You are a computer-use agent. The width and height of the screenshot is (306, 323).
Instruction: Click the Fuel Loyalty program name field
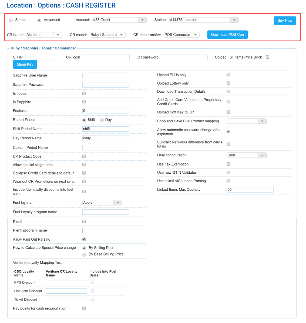pyautogui.click(x=106, y=212)
